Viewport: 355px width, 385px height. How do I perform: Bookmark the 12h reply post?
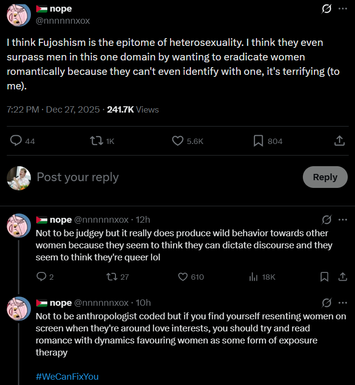coord(325,277)
